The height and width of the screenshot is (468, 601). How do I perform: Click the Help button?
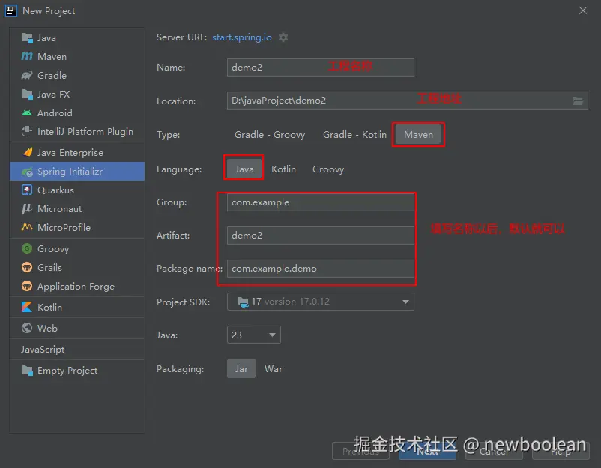pyautogui.click(x=561, y=451)
